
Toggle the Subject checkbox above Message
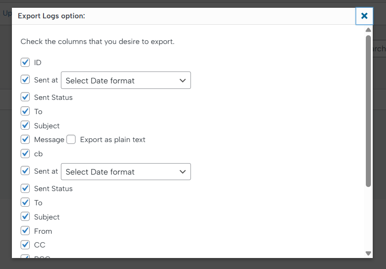[25, 126]
